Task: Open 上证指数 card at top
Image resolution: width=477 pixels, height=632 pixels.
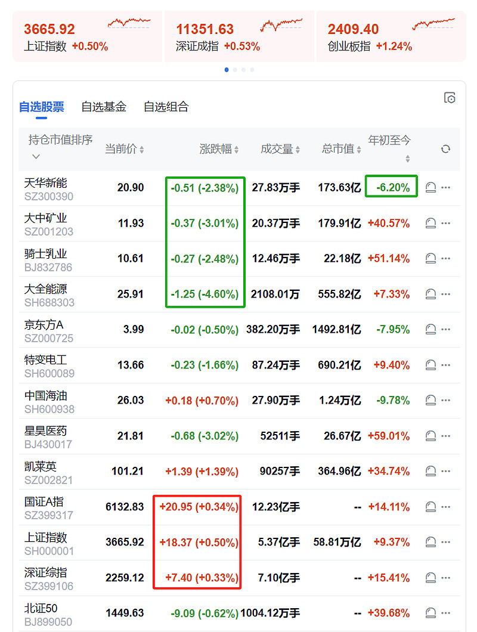Action: tap(87, 36)
